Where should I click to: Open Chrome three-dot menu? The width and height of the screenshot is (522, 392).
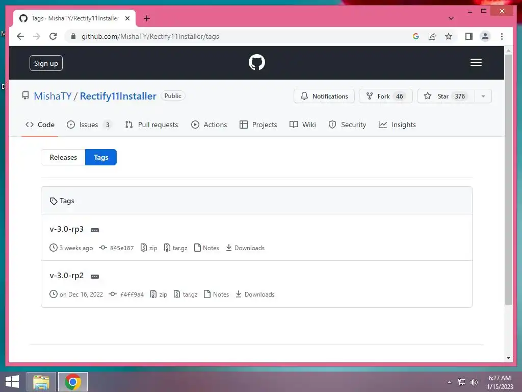pos(502,36)
